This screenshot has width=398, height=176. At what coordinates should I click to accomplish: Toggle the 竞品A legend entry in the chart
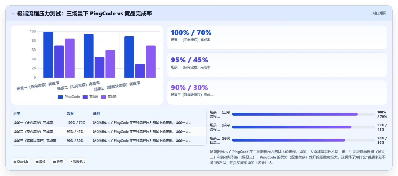tap(90, 97)
